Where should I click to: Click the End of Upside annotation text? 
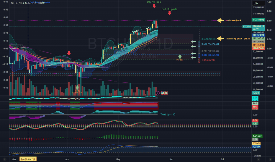pos(169,9)
